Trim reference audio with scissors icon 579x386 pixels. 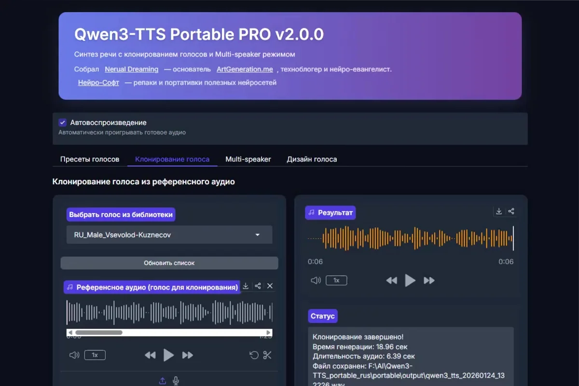pos(267,355)
